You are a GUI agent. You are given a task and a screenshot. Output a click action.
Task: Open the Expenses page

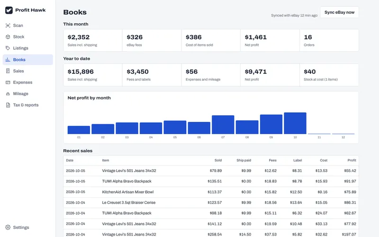pyautogui.click(x=28, y=82)
